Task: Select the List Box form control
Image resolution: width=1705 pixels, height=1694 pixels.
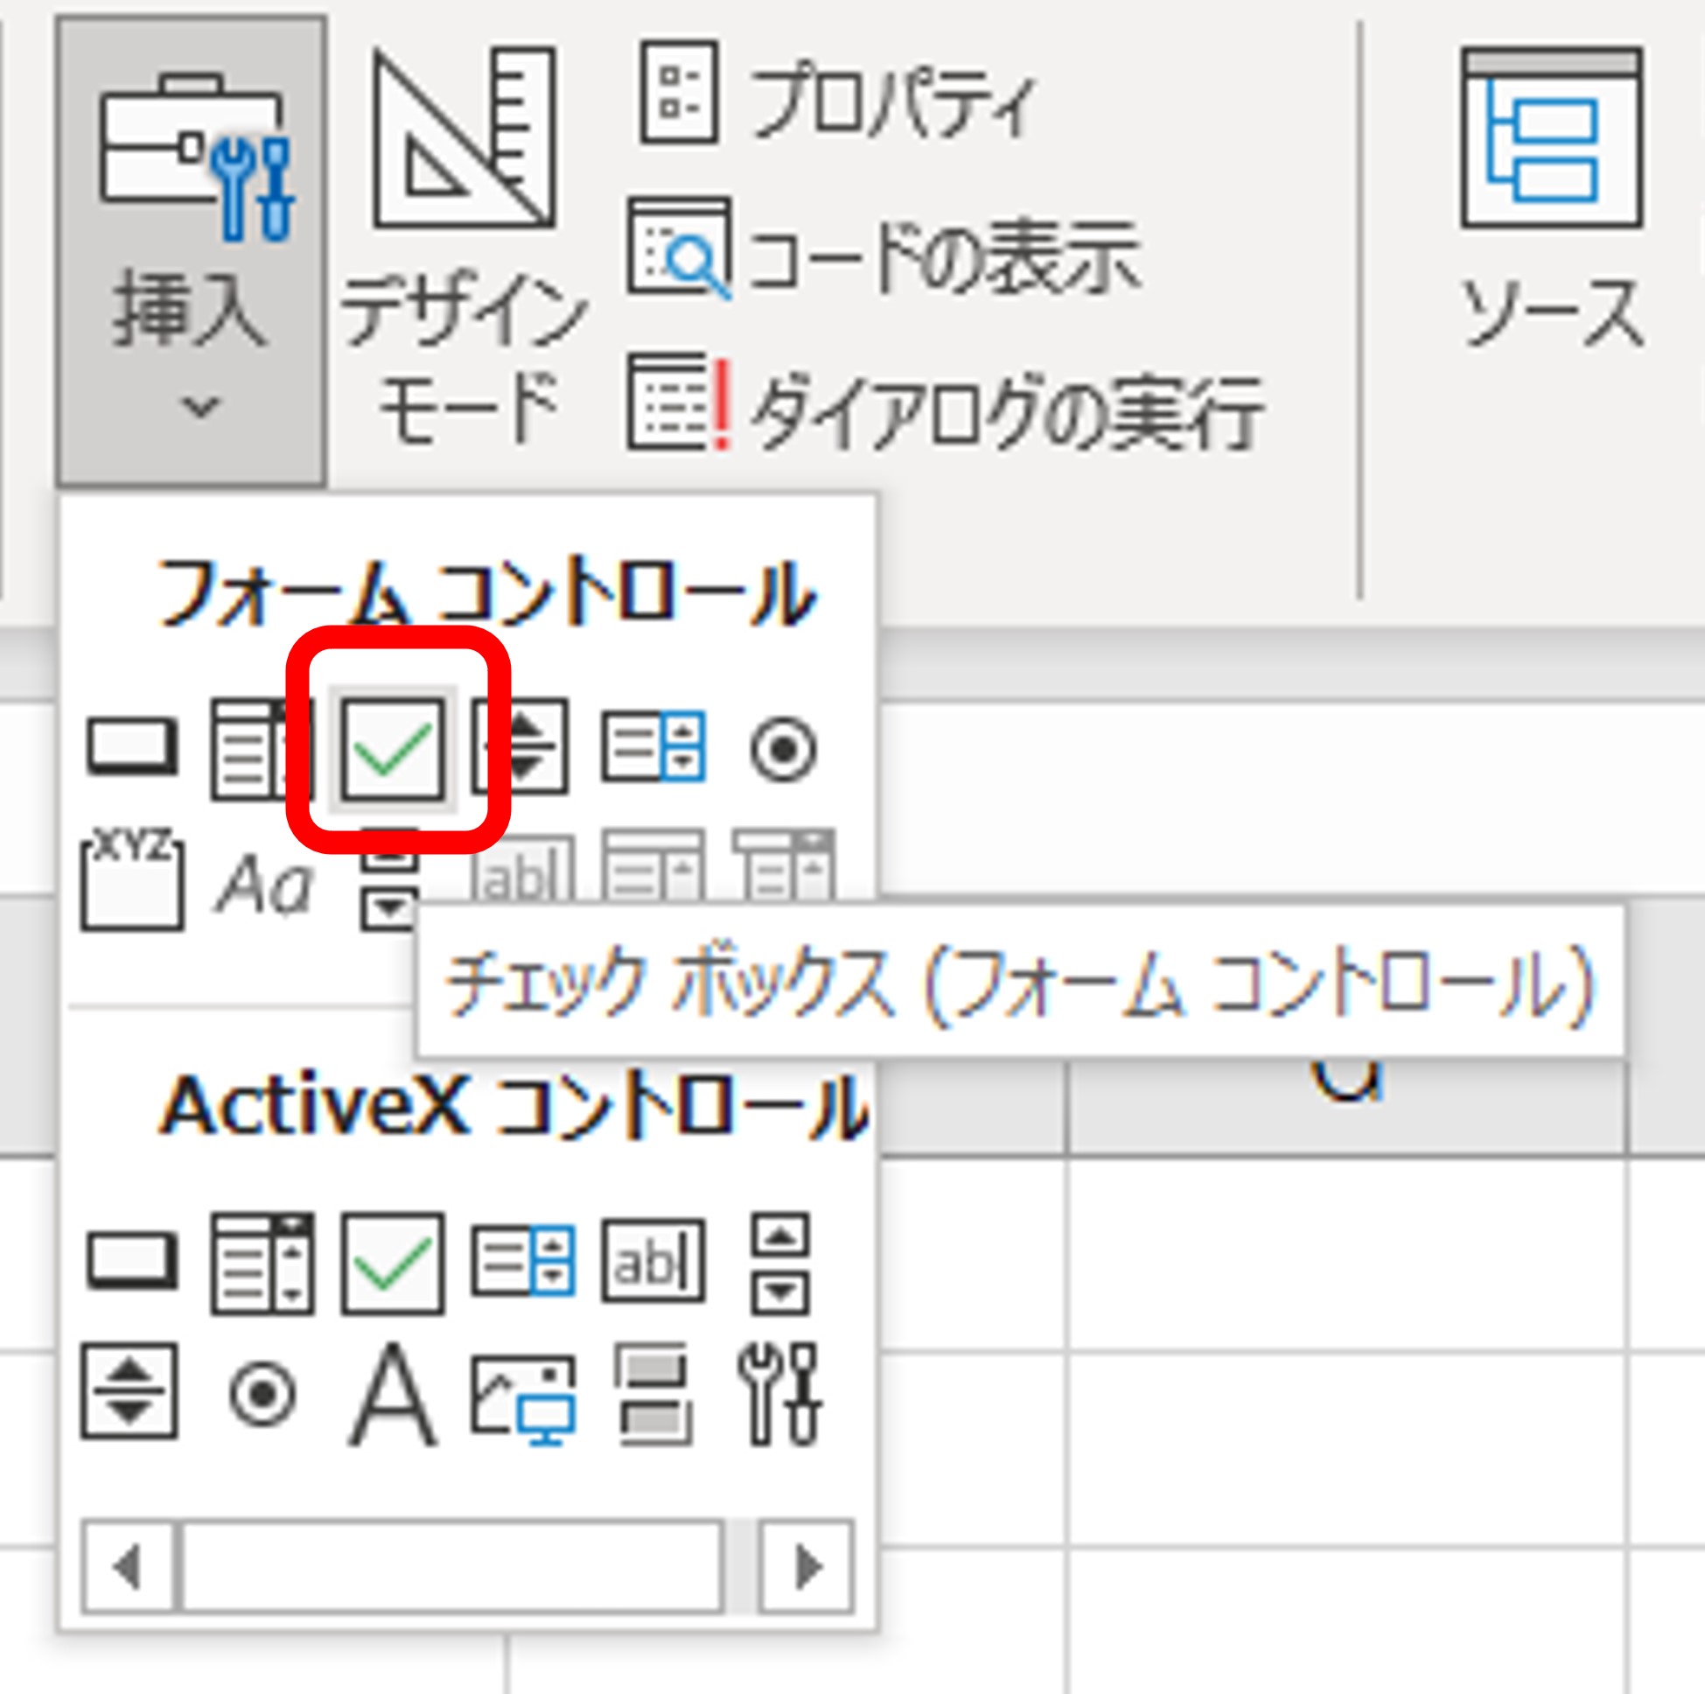Action: tap(653, 745)
